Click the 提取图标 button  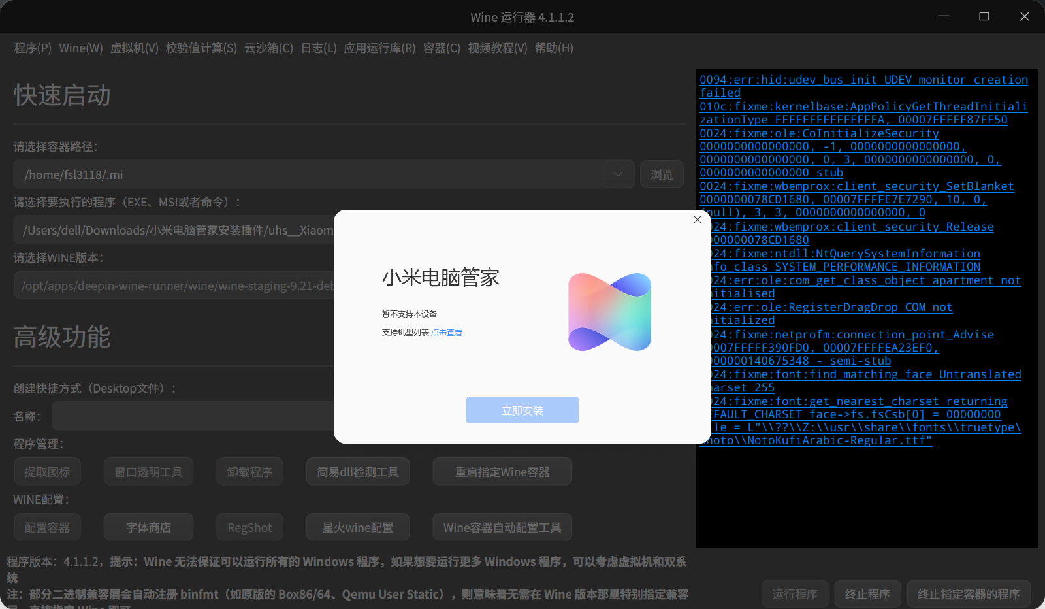[47, 472]
